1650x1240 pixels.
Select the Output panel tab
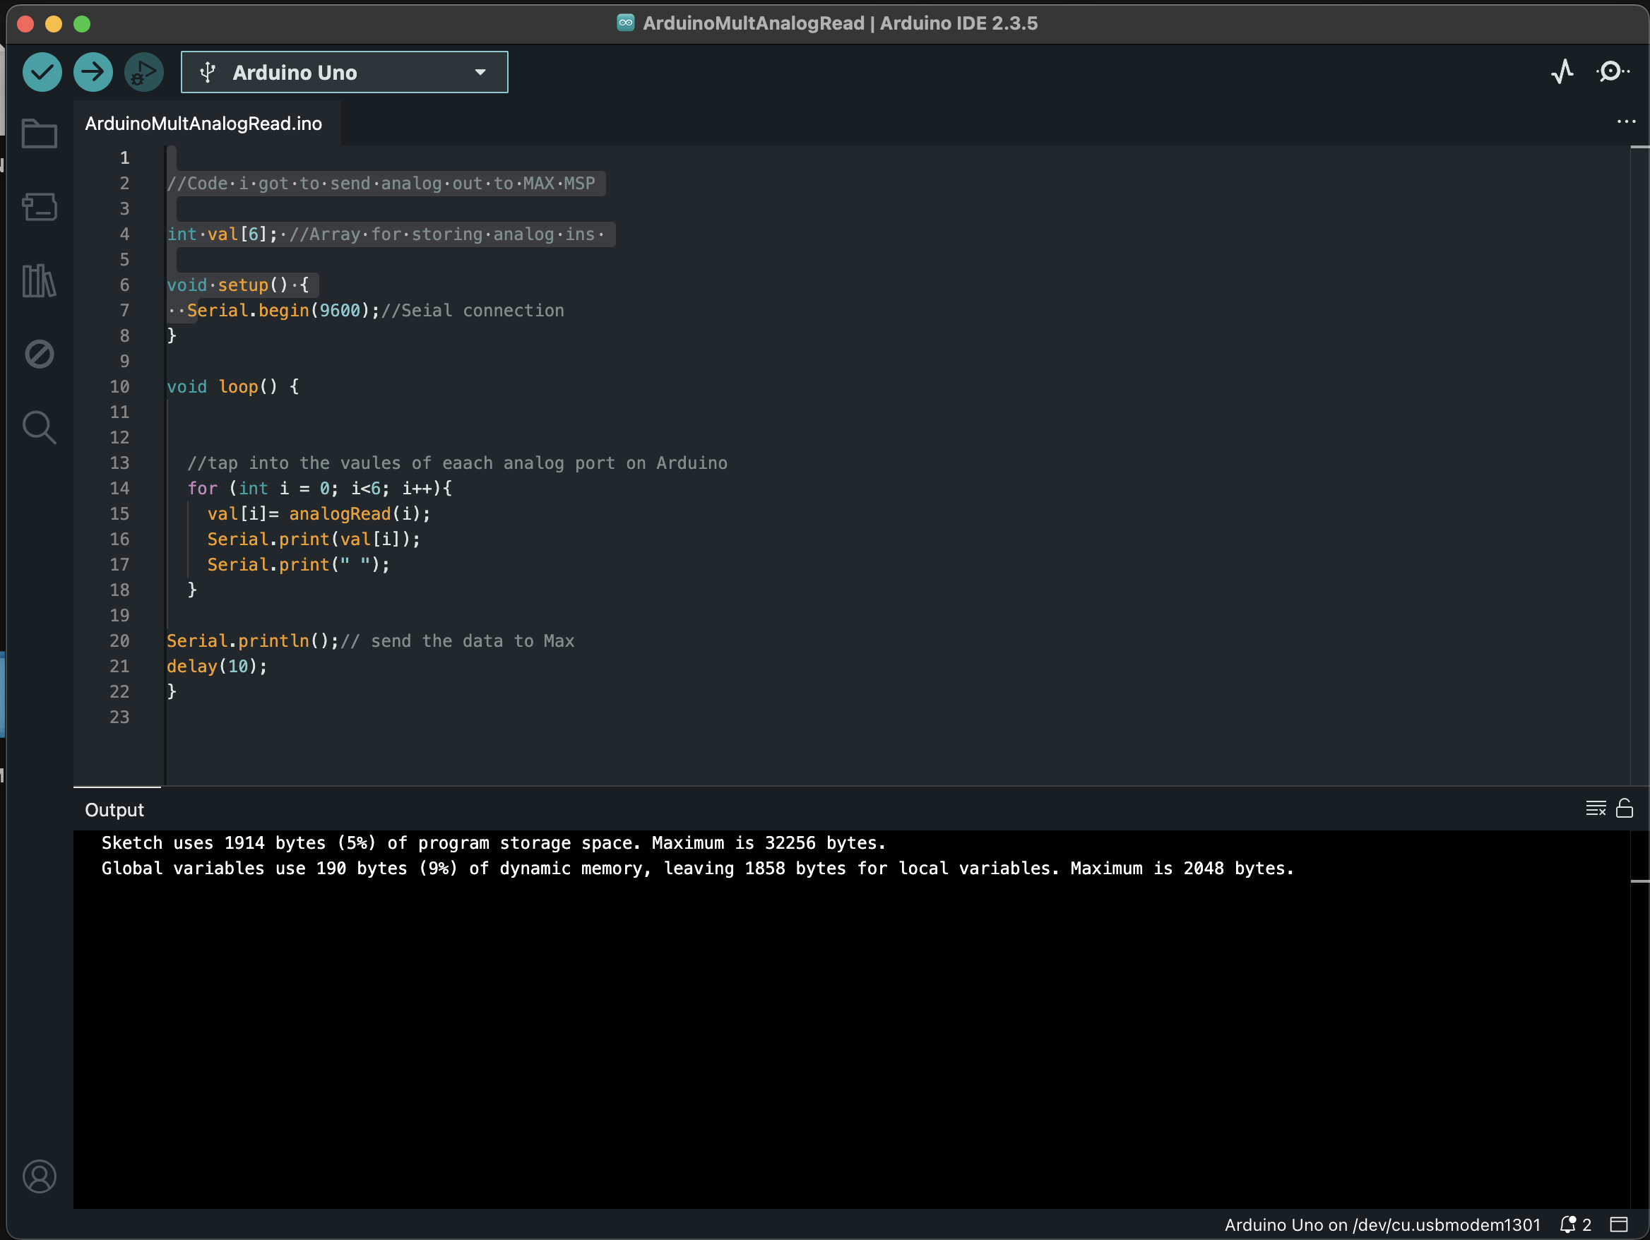(114, 810)
